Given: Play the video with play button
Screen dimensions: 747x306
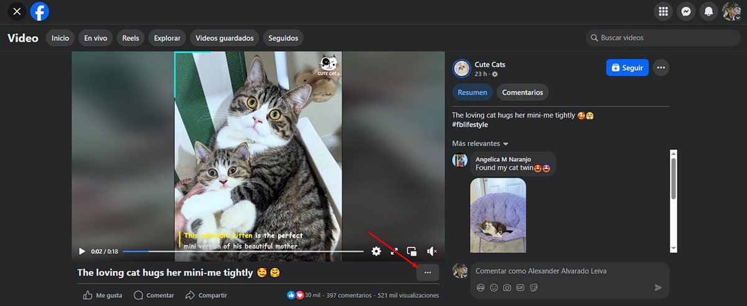Looking at the screenshot, I should tap(82, 251).
